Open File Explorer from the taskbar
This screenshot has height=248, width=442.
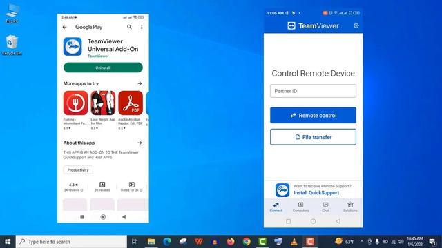click(151, 242)
